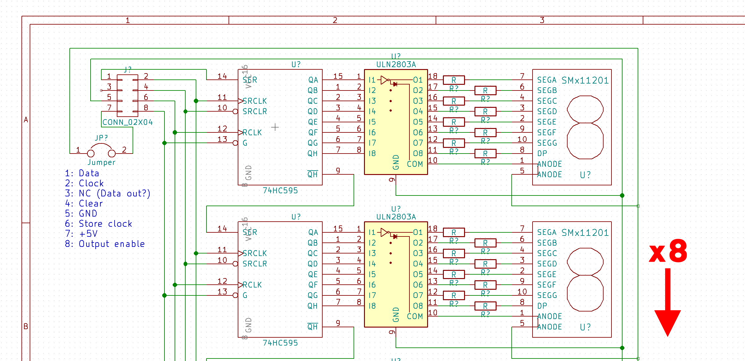The height and width of the screenshot is (361, 745).
Task: Select the figure-eight digit graphic of the upper display
Action: pyautogui.click(x=585, y=127)
